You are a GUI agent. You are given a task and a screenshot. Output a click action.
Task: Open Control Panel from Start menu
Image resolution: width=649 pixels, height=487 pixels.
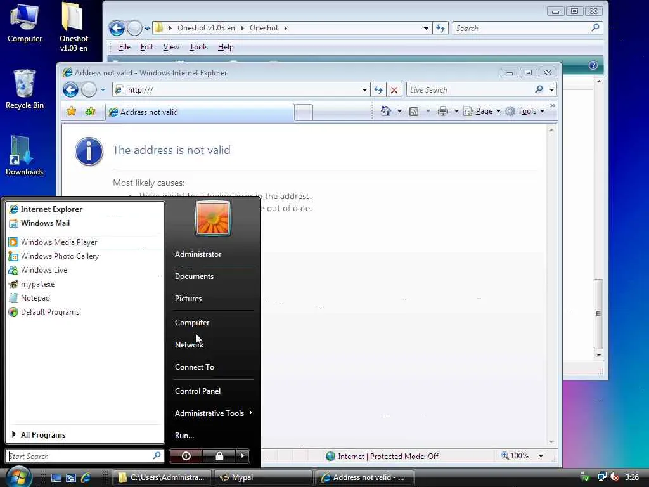198,391
